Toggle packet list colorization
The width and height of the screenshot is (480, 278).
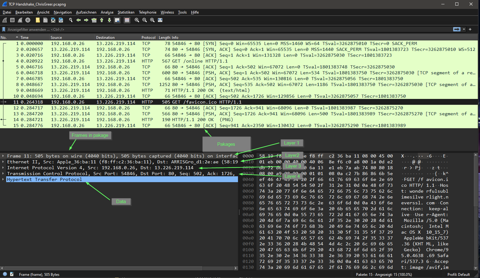point(127,20)
